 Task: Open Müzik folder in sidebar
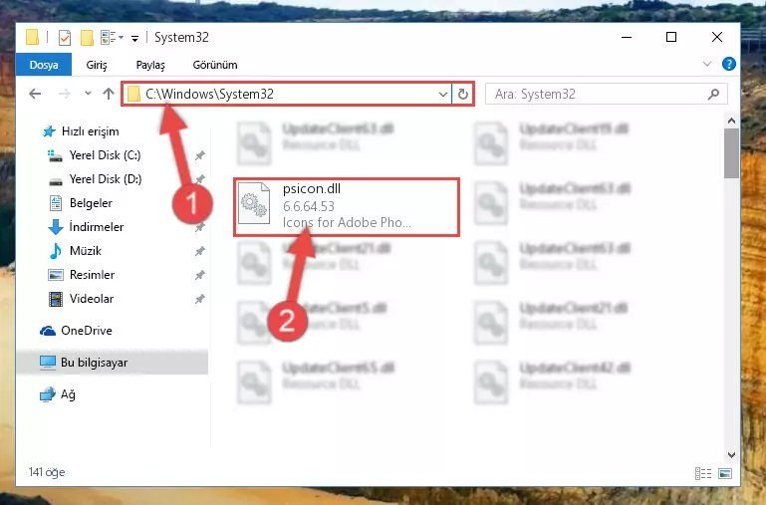coord(85,251)
